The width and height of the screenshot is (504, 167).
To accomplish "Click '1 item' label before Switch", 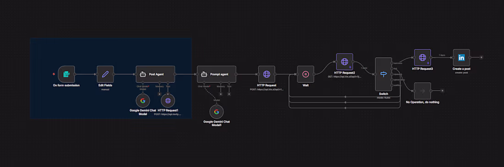I will (x=364, y=68).
